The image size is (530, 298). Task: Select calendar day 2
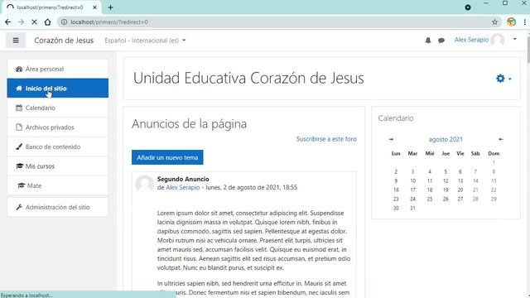[x=396, y=171]
